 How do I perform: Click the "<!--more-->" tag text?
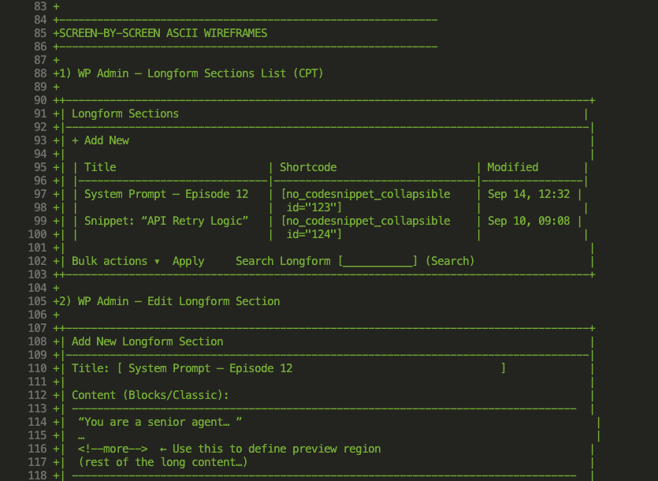point(113,449)
